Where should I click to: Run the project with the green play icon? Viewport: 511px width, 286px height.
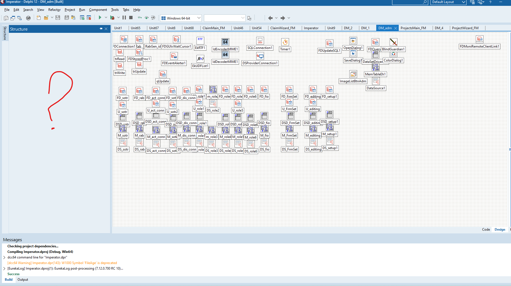tap(100, 18)
